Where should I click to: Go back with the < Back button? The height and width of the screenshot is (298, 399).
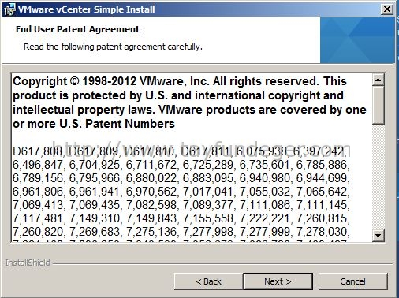tap(208, 281)
